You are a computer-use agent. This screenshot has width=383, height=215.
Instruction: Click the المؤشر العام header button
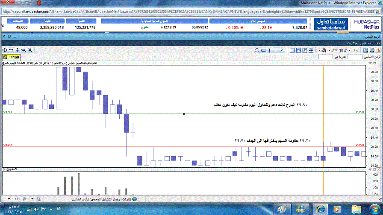[258, 21]
